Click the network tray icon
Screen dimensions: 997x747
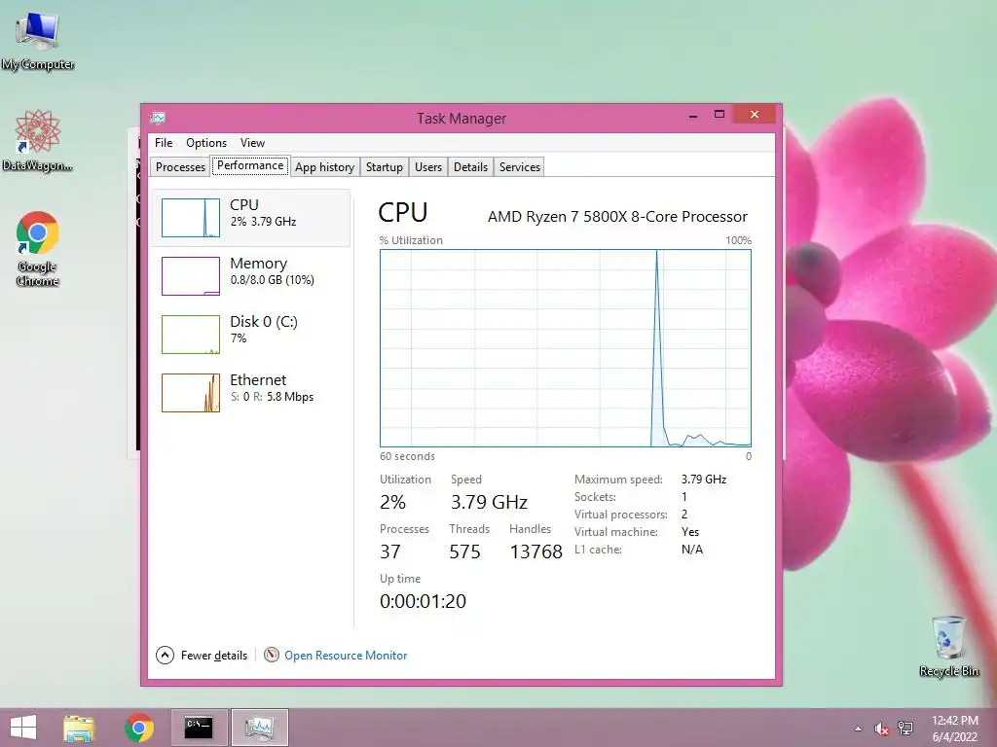(x=905, y=729)
